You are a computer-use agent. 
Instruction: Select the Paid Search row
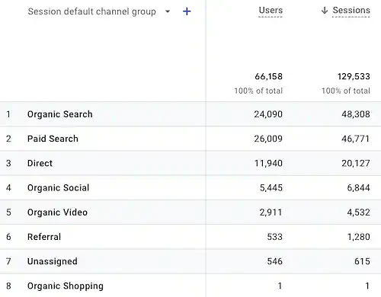click(x=190, y=139)
